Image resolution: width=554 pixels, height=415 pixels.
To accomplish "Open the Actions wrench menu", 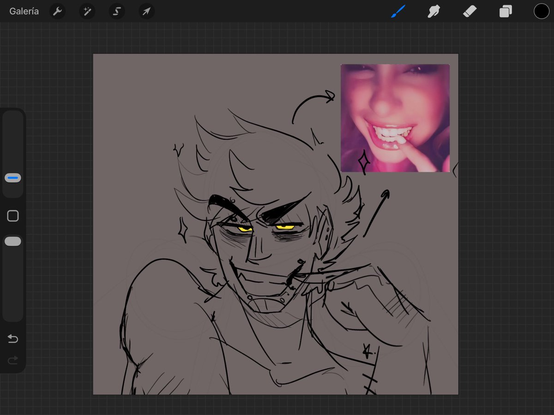I will (x=57, y=12).
